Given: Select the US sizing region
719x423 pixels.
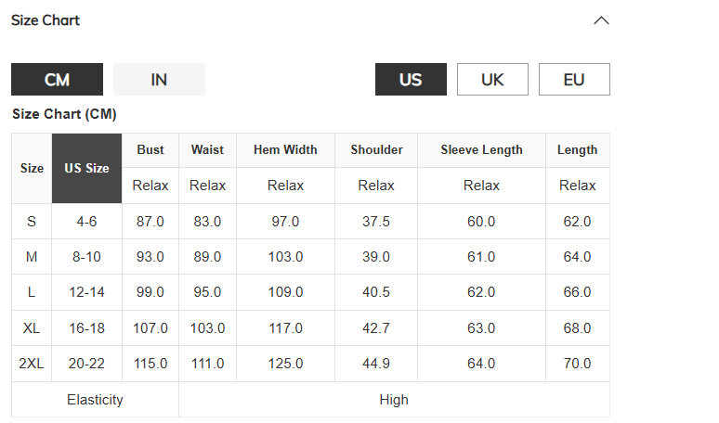Looking at the screenshot, I should click(411, 80).
